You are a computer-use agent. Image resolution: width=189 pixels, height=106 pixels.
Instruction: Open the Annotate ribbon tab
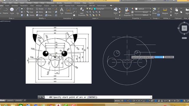15,6
